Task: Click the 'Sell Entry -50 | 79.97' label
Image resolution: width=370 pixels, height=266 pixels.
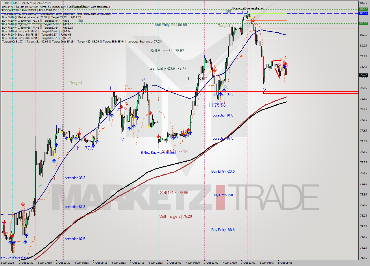Action: pyautogui.click(x=167, y=51)
